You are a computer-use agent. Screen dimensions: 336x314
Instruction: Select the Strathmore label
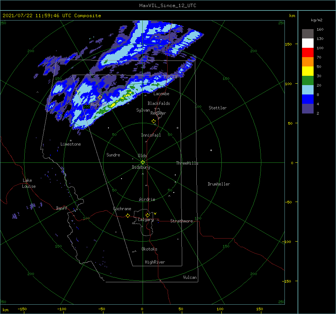tap(181, 221)
